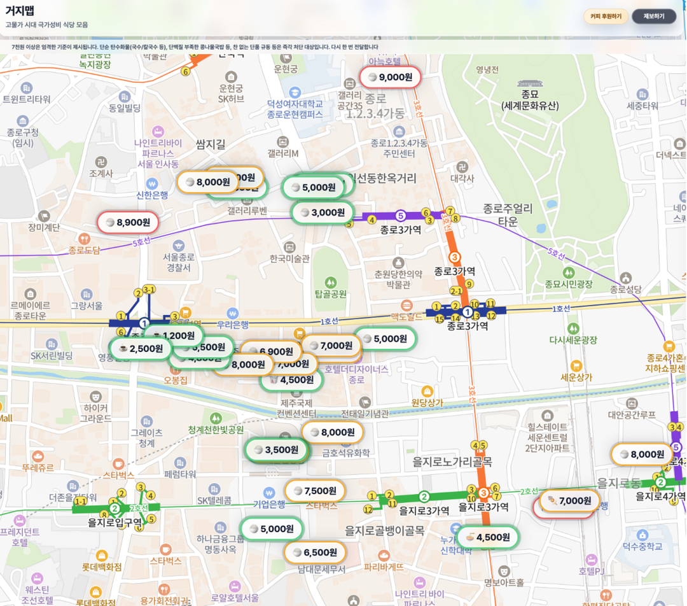Click the 3,500원 green marker
The image size is (687, 606).
275,449
